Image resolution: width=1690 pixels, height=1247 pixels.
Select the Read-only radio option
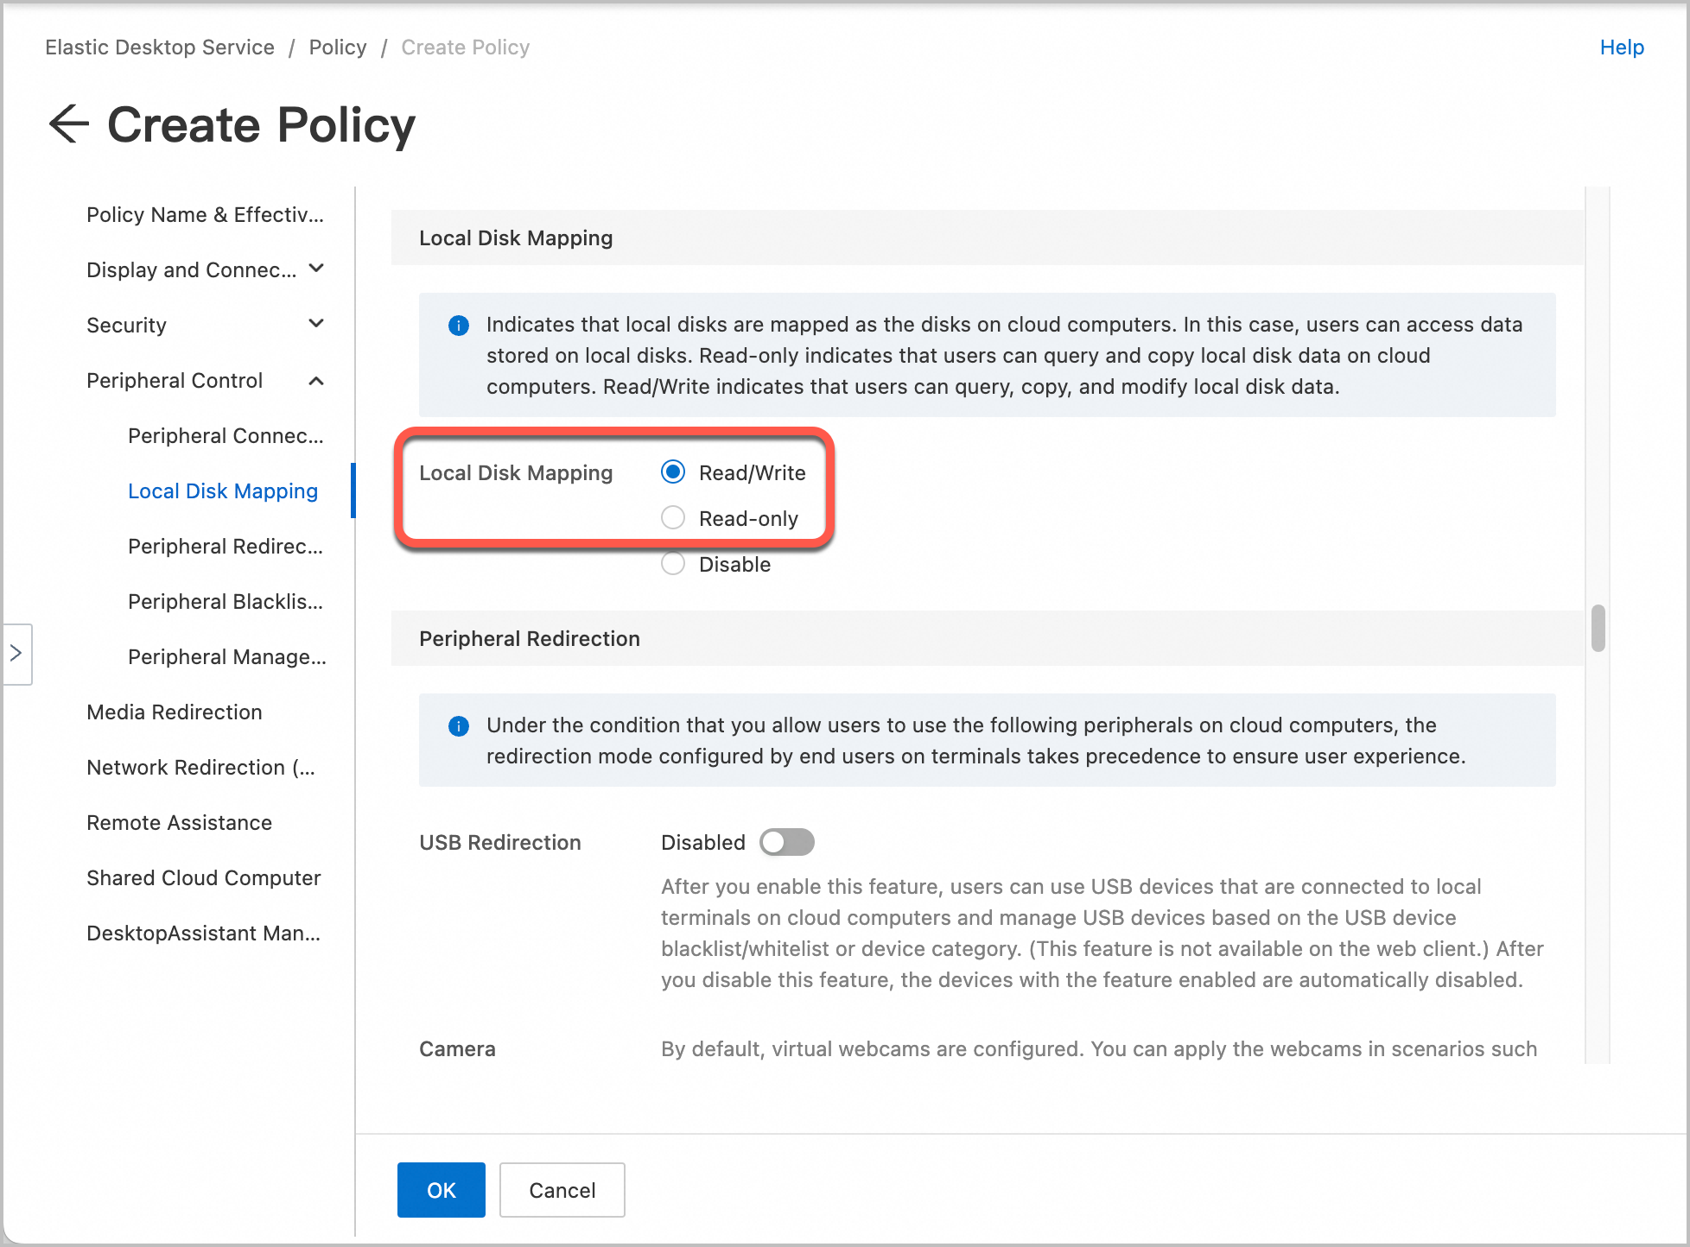673,518
